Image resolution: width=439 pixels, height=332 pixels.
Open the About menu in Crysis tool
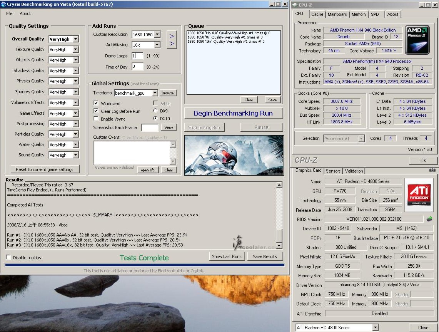25,13
